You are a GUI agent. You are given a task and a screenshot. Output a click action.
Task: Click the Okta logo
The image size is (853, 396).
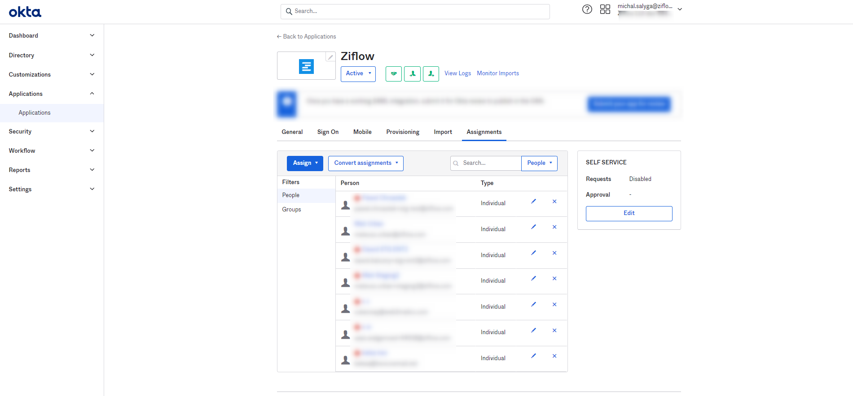pos(25,12)
